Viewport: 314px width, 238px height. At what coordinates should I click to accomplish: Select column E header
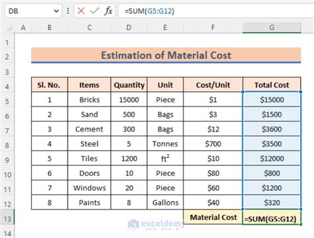tap(165, 28)
